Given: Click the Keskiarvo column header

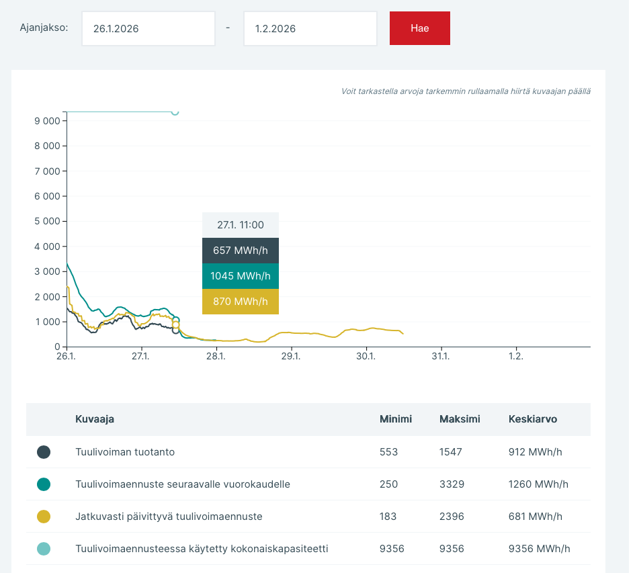Looking at the screenshot, I should pos(533,419).
